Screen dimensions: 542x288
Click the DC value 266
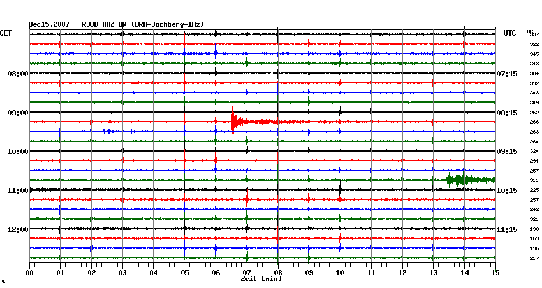[534, 122]
